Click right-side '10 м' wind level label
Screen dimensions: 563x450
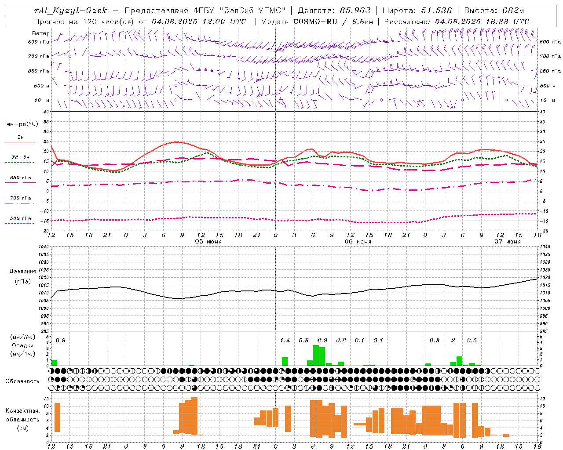point(547,100)
